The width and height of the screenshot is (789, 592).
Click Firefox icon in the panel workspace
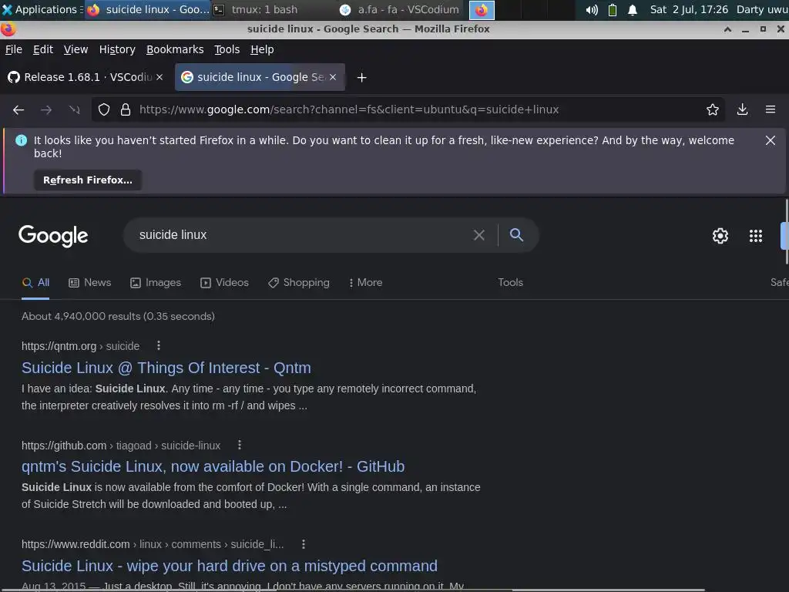click(482, 9)
